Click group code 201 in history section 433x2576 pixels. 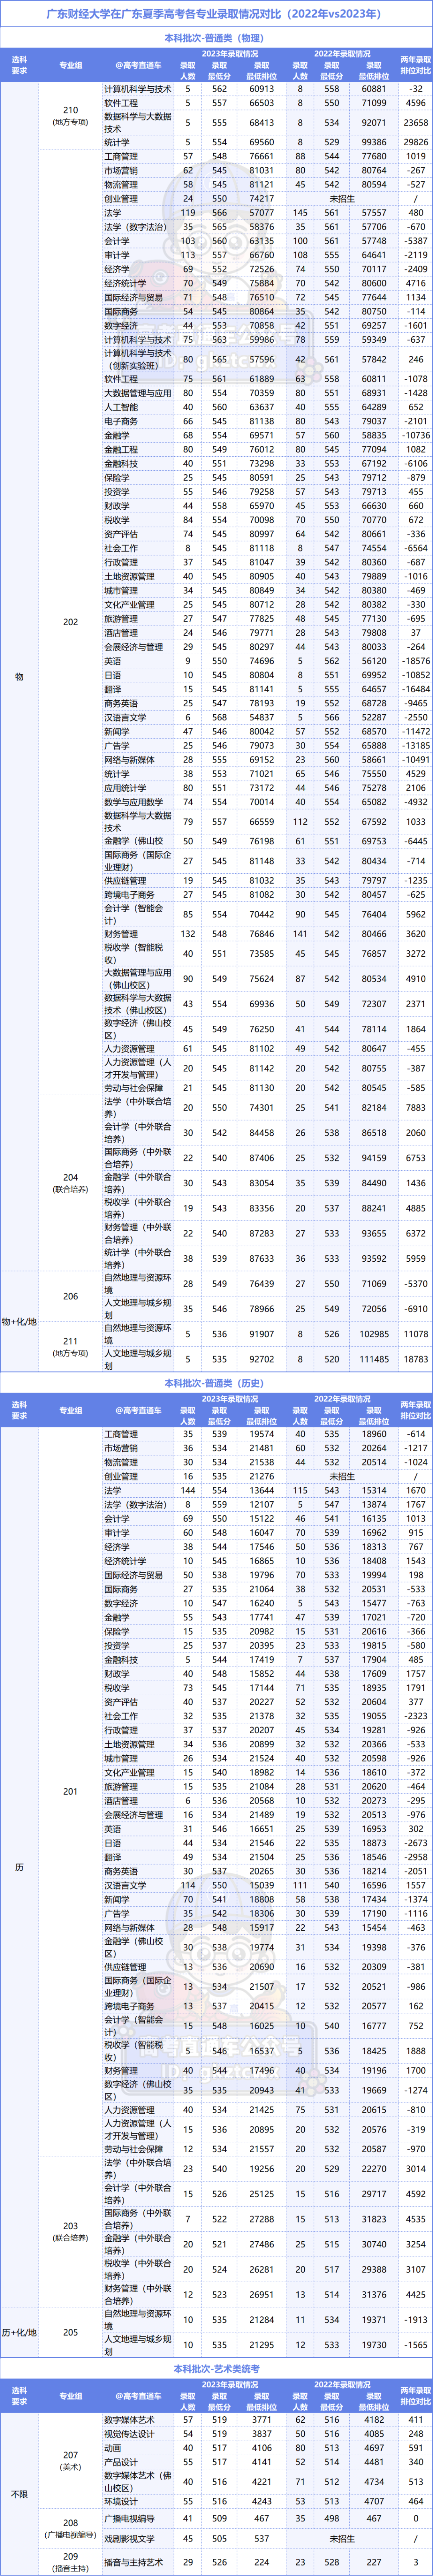point(70,1791)
